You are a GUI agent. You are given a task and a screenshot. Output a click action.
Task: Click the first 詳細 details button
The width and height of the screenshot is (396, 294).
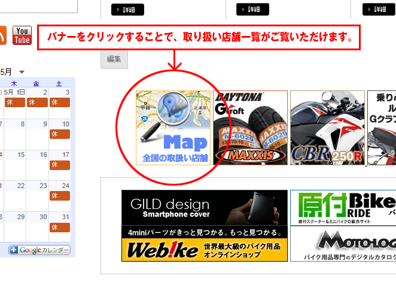pos(128,10)
